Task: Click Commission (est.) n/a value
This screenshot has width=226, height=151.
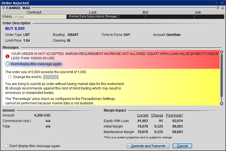Action: [48, 121]
